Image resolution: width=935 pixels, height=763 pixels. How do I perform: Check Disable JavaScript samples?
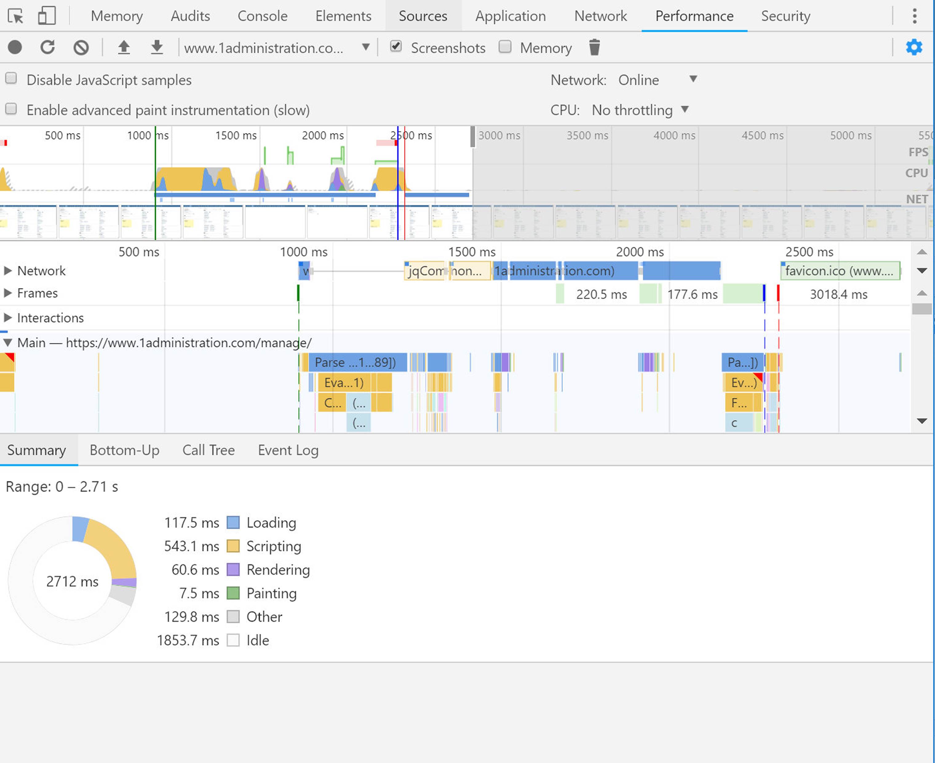(x=10, y=78)
